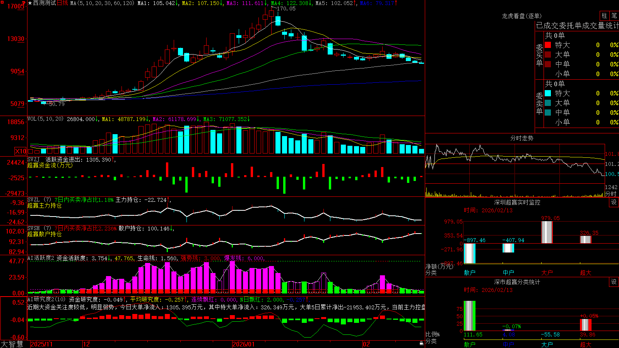Click the 2026/01 timeline marker
The image size is (619, 348).
pos(244,344)
